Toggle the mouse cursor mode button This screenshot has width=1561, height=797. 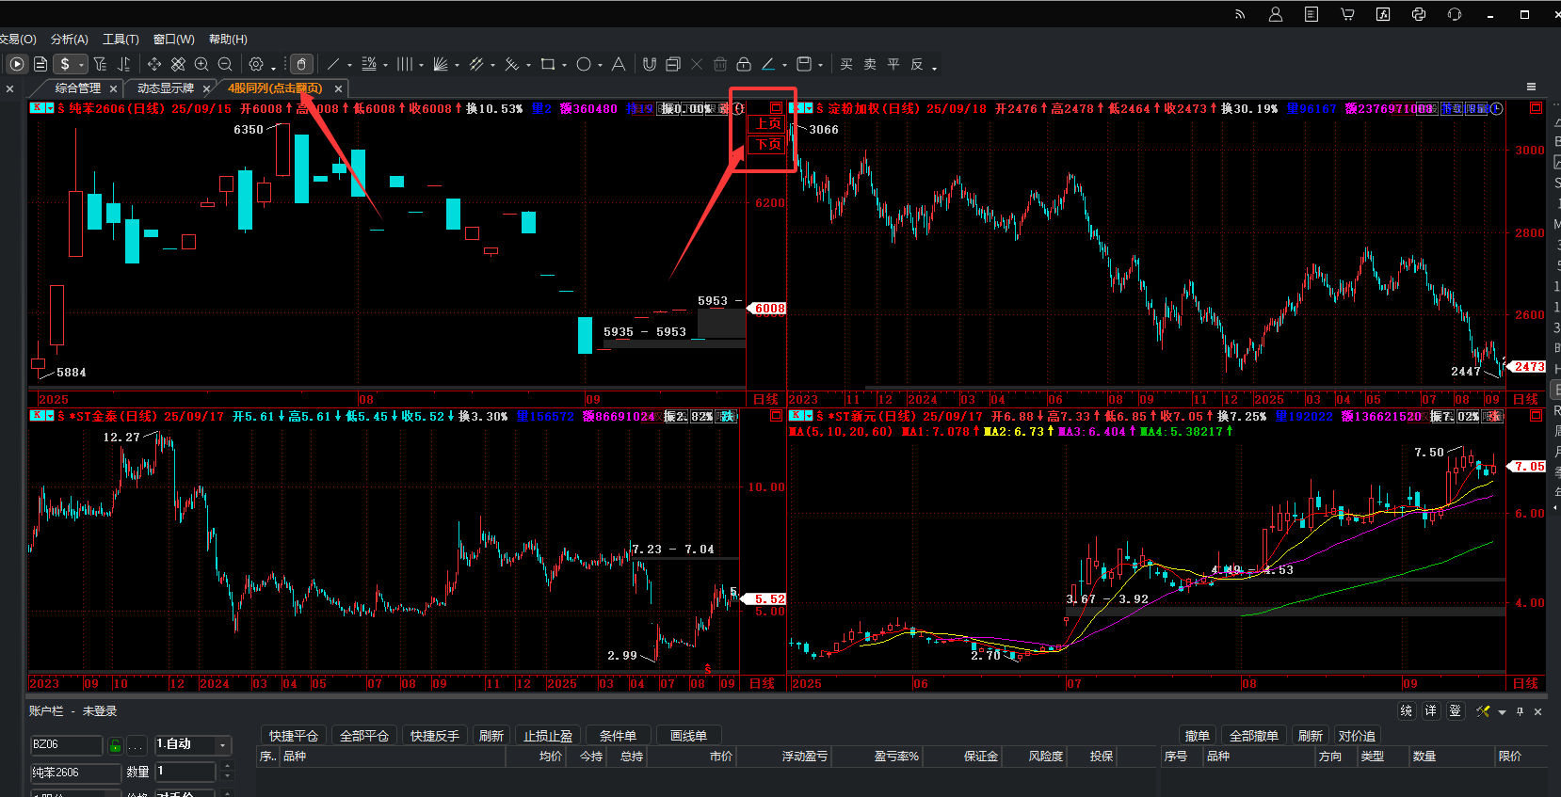click(301, 64)
